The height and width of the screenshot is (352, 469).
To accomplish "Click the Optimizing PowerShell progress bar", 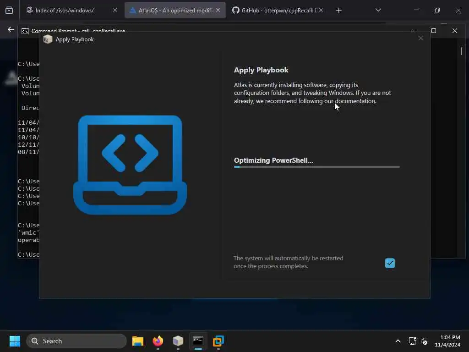I will coord(317,167).
